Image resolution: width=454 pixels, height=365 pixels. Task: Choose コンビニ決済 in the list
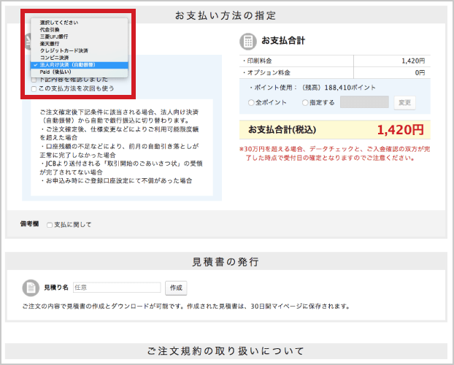tap(55, 58)
